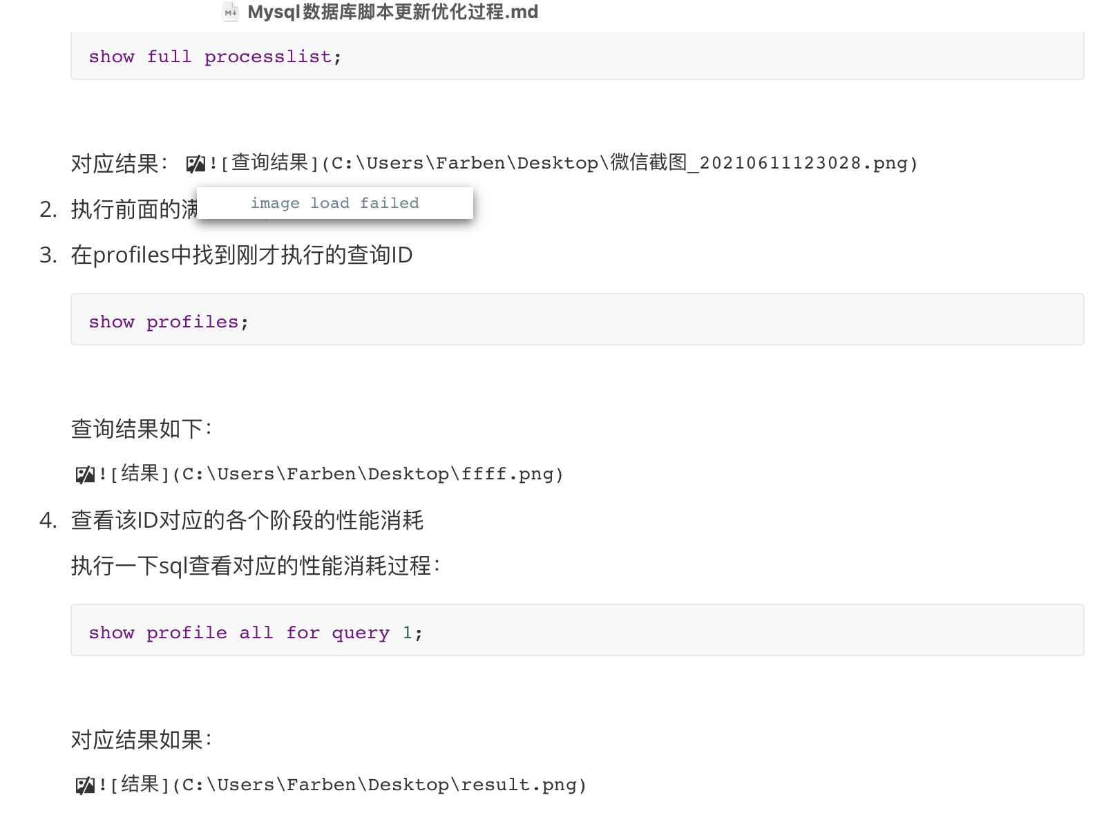
Task: Click code block 'show profiles;'
Action: coord(578,319)
